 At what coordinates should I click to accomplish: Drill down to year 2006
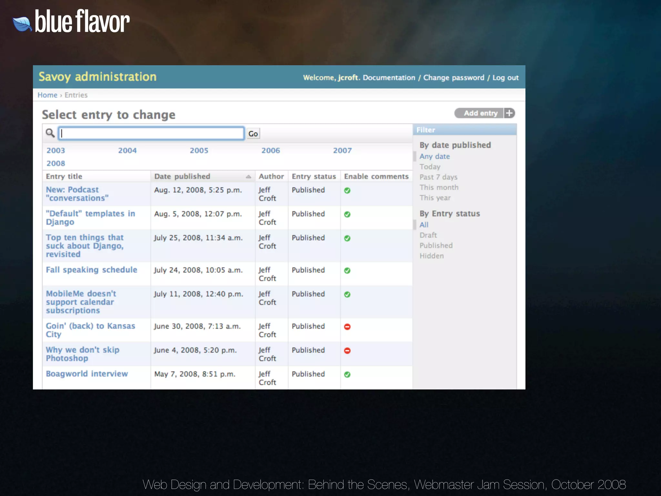click(x=270, y=150)
